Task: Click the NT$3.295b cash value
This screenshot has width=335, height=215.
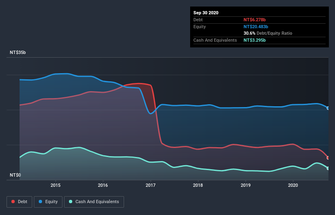Action: coord(255,40)
